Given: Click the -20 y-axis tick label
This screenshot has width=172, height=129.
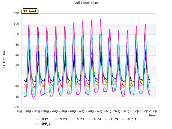Looking at the screenshot, I should tap(17, 87).
